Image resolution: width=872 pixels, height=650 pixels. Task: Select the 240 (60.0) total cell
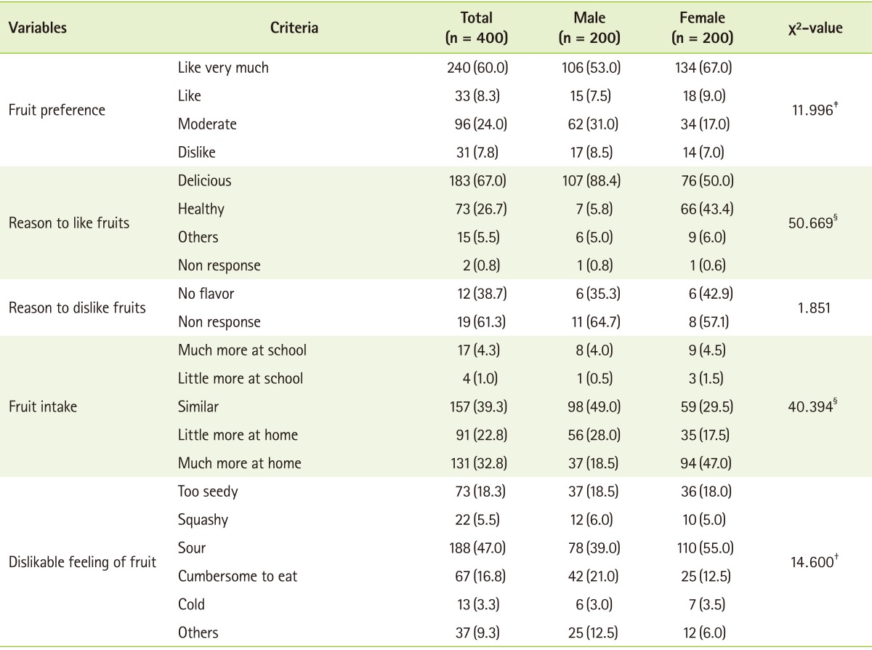(x=477, y=68)
